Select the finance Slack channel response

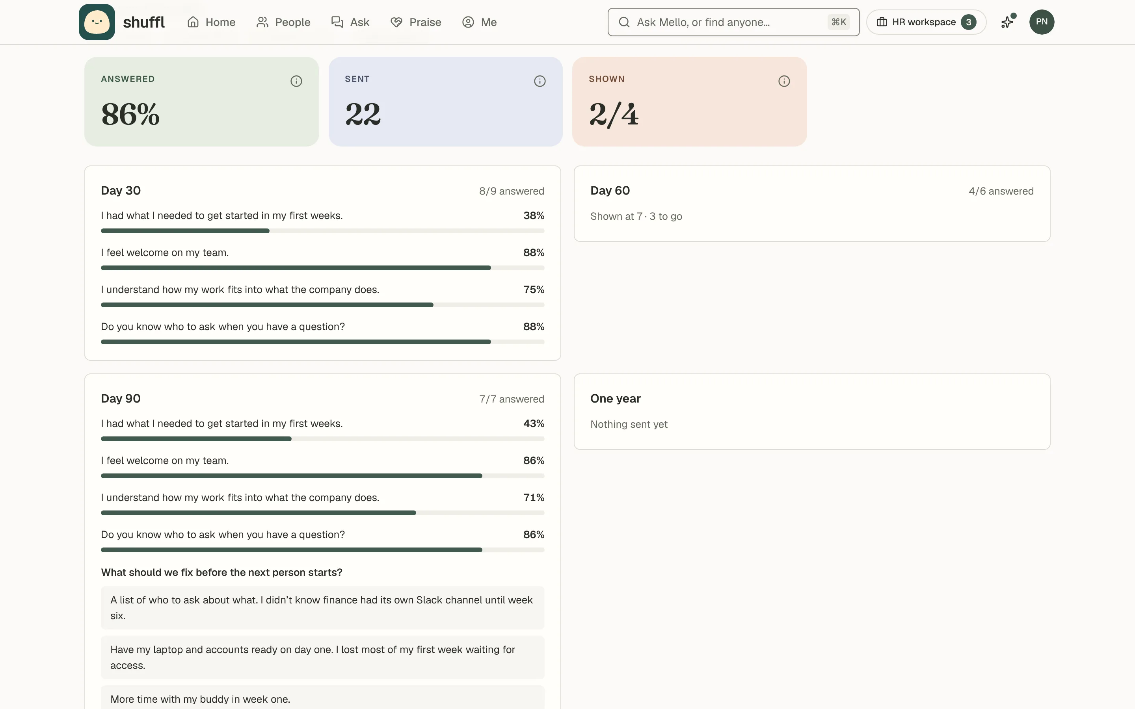coord(322,608)
